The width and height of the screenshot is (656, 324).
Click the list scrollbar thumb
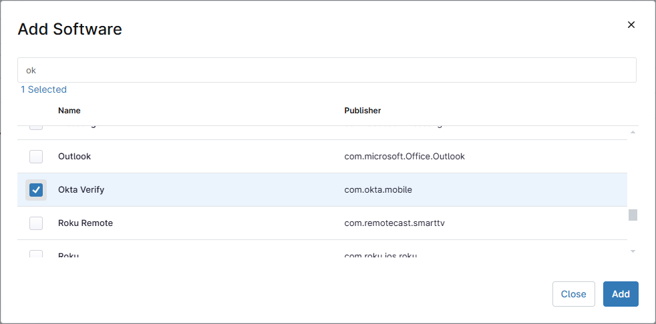[633, 215]
